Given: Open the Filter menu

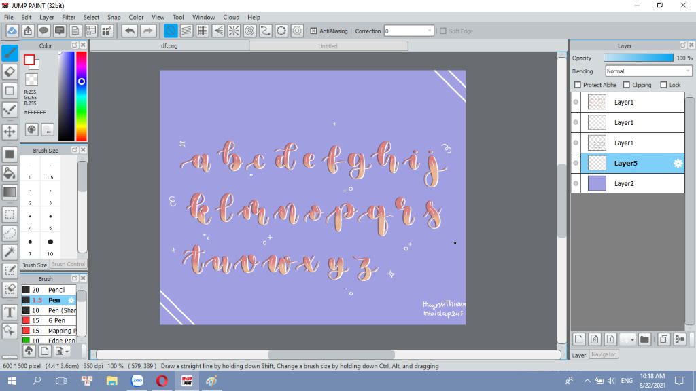Looking at the screenshot, I should tap(69, 17).
